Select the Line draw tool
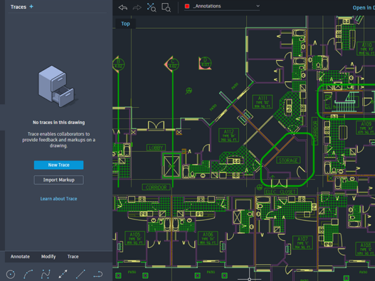Image resolution: width=375 pixels, height=281 pixels. (81, 274)
